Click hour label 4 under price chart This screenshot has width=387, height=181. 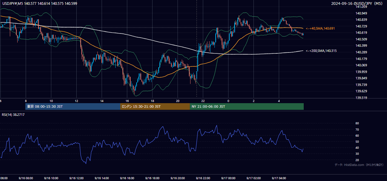pyautogui.click(x=279, y=101)
